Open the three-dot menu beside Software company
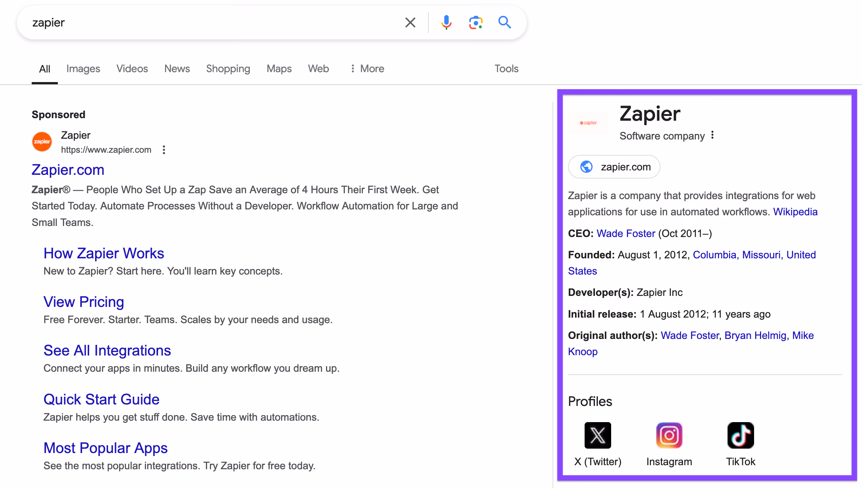The width and height of the screenshot is (862, 488). [712, 135]
